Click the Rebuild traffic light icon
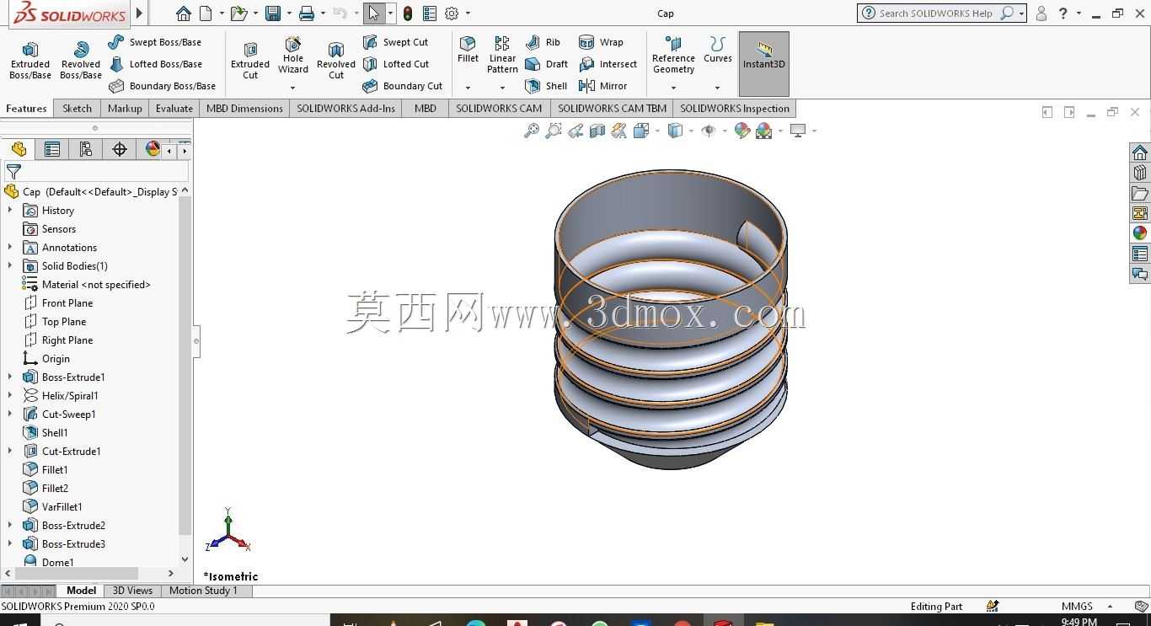Image resolution: width=1151 pixels, height=626 pixels. (x=408, y=13)
